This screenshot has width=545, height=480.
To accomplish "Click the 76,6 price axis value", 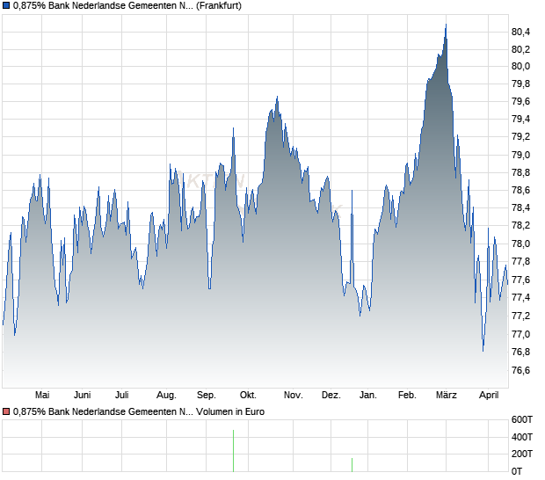I will [x=521, y=370].
